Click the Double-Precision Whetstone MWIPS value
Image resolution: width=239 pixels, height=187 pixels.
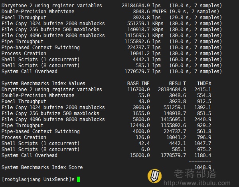[x=150, y=12]
